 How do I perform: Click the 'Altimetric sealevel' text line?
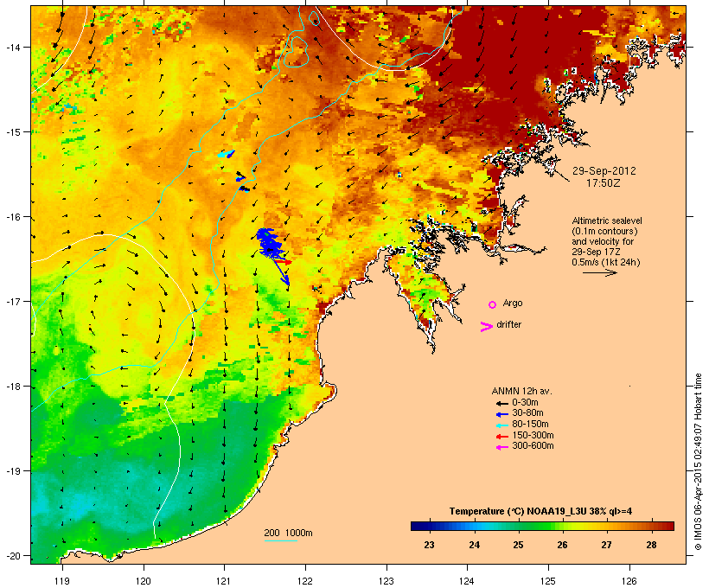tap(607, 220)
